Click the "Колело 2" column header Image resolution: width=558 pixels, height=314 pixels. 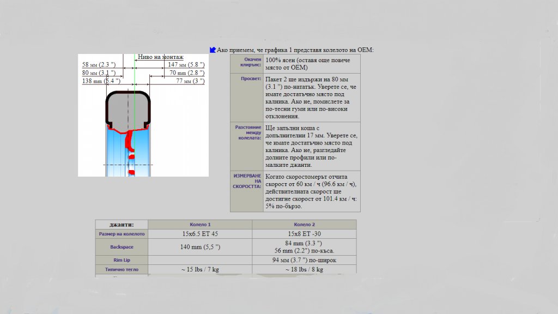tap(304, 225)
